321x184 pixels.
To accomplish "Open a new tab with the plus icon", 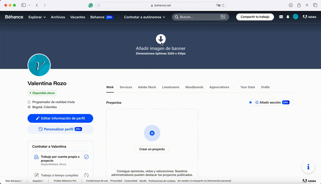I will coord(307,5).
